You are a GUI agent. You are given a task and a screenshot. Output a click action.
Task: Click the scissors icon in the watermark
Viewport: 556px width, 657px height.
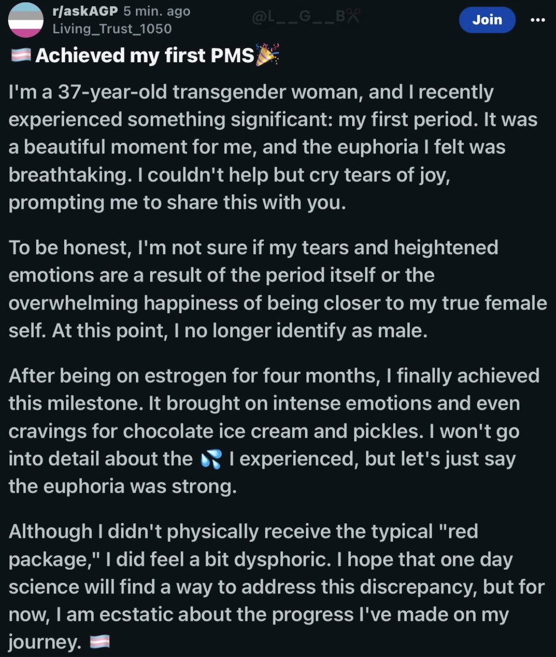(353, 17)
